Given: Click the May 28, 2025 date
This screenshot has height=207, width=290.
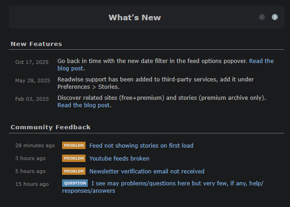Looking at the screenshot, I should [32, 80].
